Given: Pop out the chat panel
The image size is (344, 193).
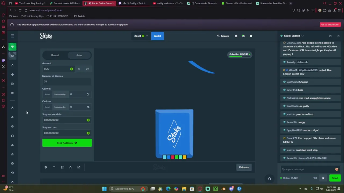Looking at the screenshot, I should [x=330, y=36].
